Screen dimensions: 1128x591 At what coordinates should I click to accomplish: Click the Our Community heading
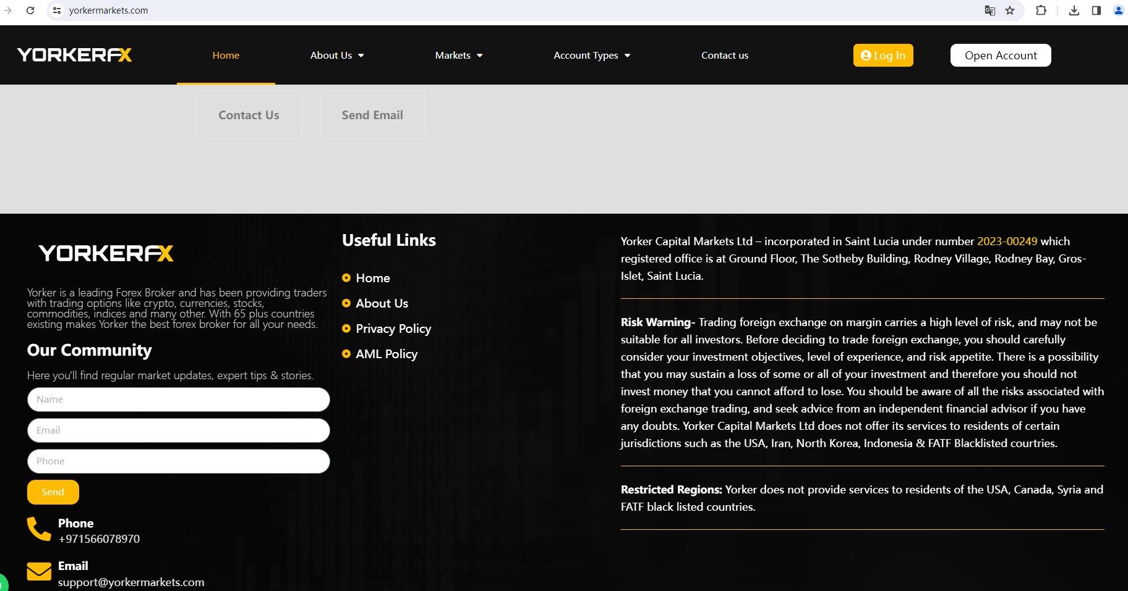90,350
